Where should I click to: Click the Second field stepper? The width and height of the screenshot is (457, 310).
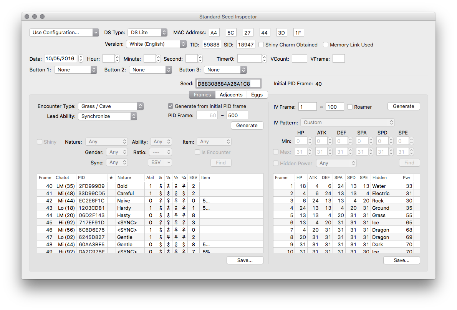point(200,59)
